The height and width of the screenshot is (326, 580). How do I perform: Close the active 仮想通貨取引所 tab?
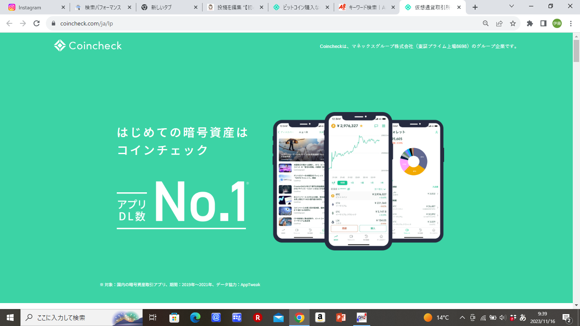pos(459,7)
